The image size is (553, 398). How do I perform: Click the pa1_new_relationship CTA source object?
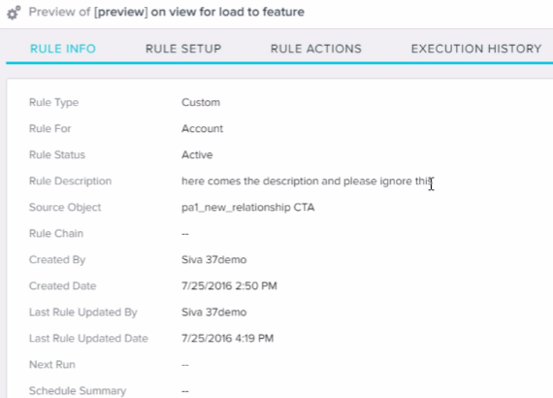pos(248,207)
